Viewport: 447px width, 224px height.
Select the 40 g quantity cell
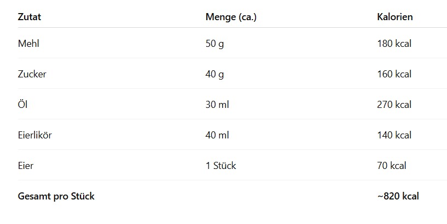coord(214,74)
